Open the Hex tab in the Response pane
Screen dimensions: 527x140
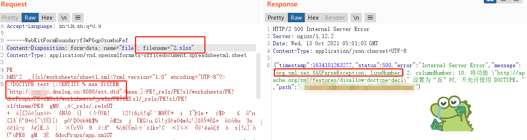pyautogui.click(x=313, y=17)
